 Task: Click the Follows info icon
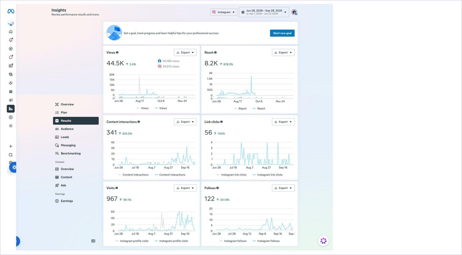click(x=217, y=188)
